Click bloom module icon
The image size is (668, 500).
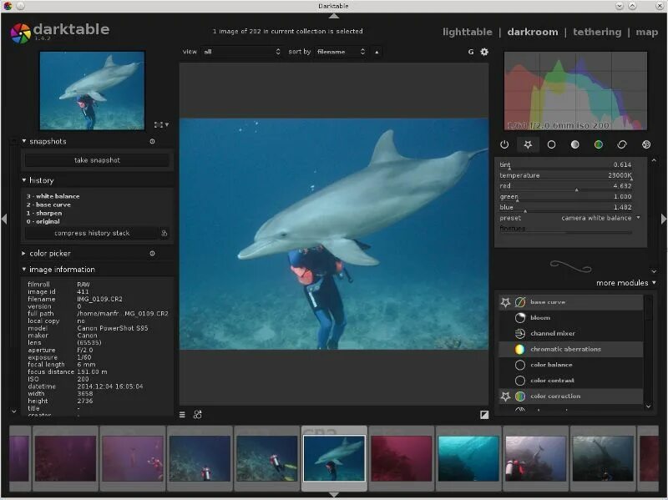520,318
